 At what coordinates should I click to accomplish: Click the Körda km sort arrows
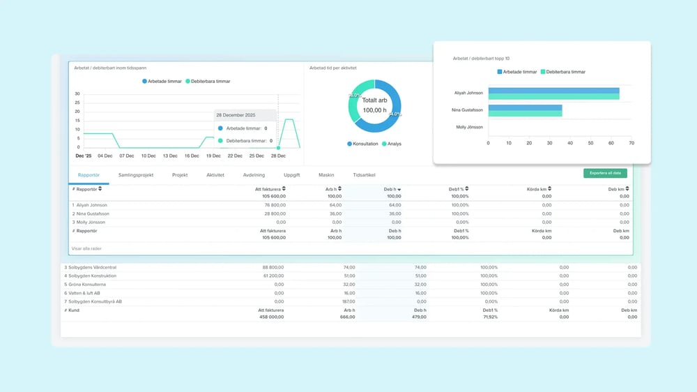[550, 189]
